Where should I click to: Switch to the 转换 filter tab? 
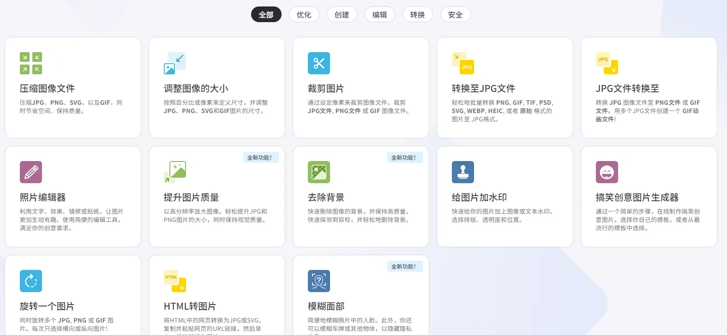(417, 15)
